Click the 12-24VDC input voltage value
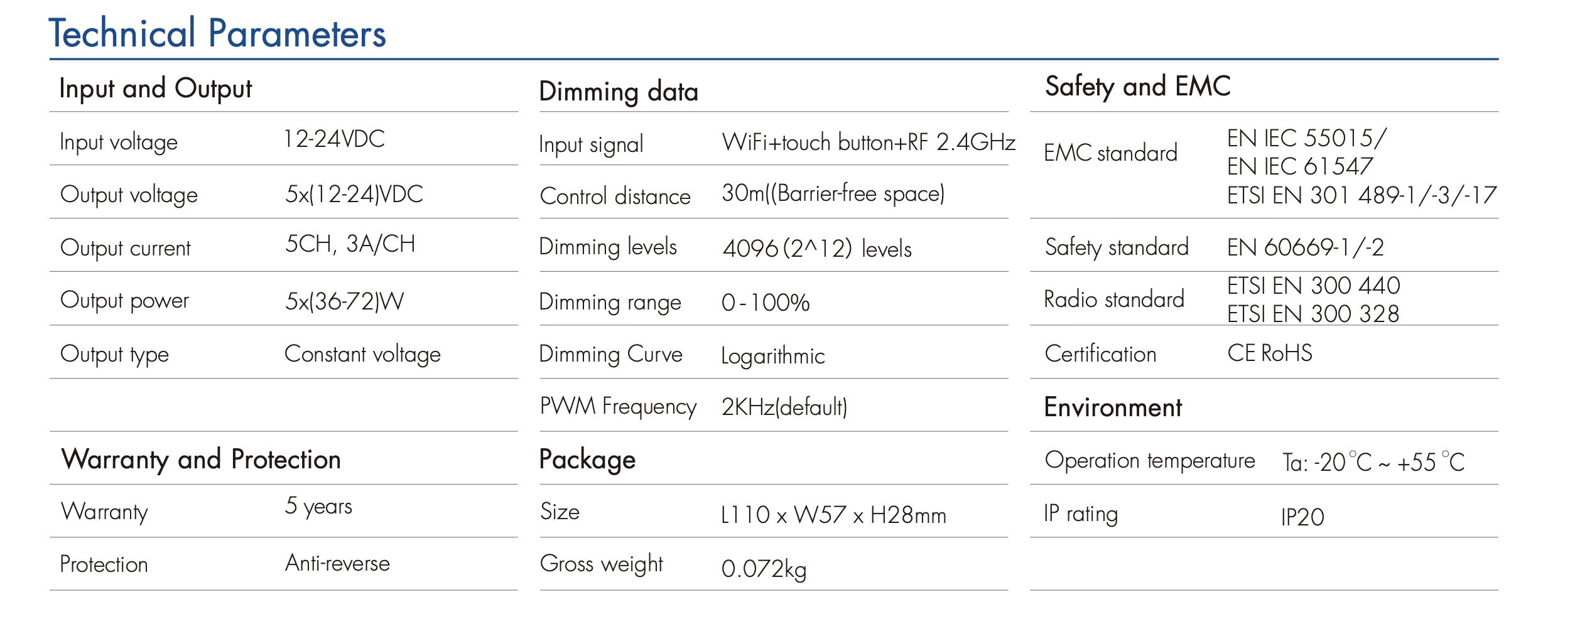 (x=334, y=139)
